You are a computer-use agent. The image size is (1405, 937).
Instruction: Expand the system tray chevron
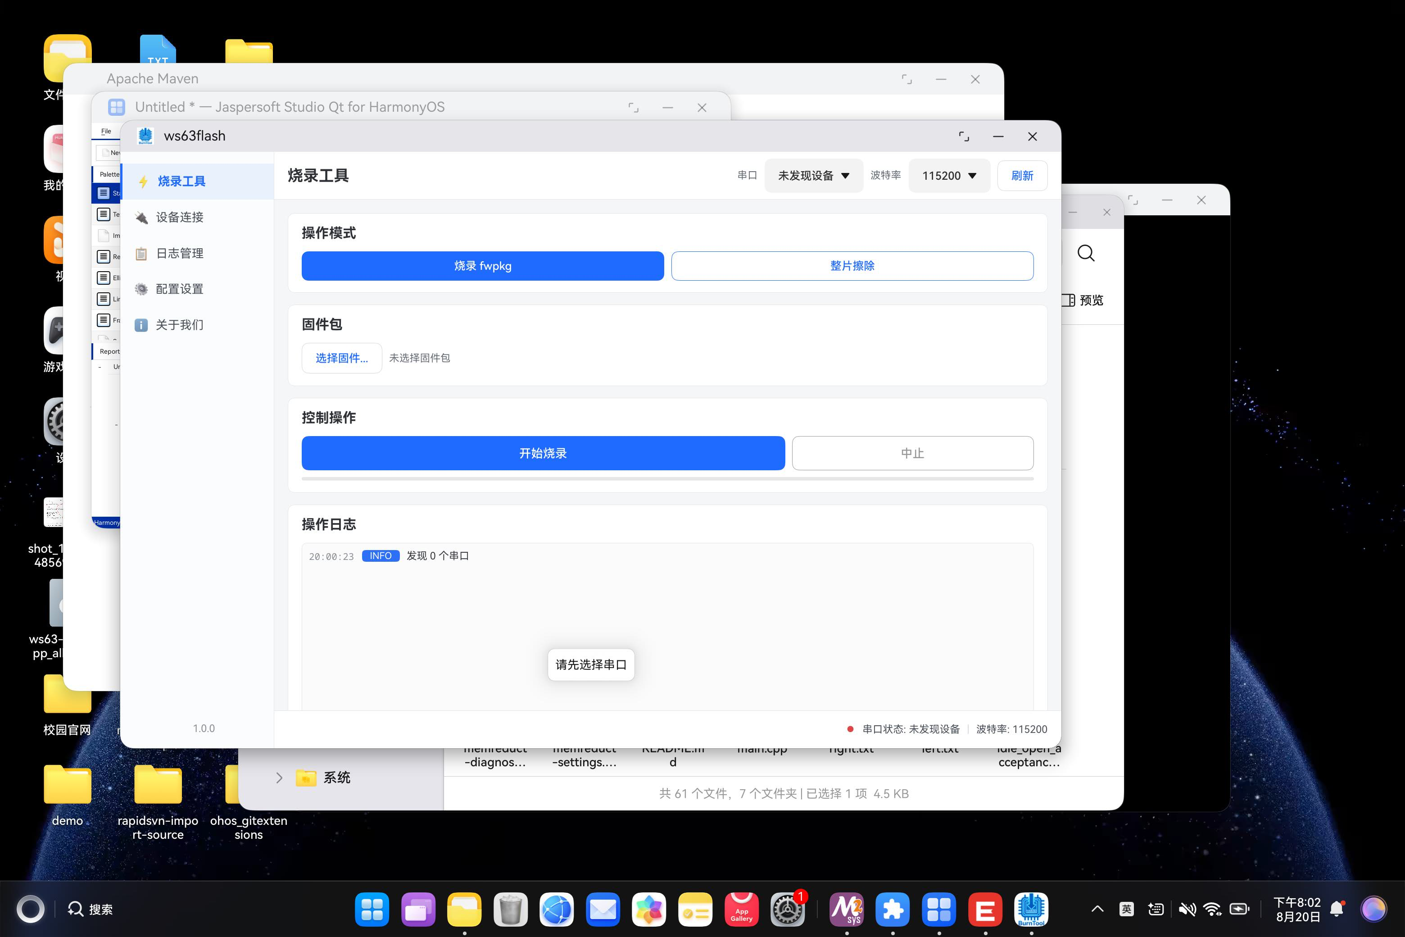click(x=1097, y=909)
